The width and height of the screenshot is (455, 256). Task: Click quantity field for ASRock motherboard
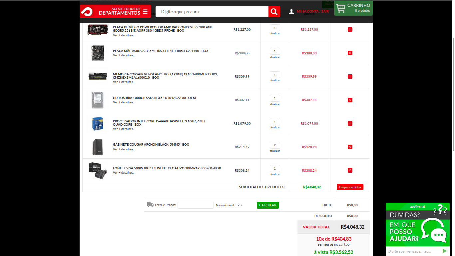click(x=275, y=51)
